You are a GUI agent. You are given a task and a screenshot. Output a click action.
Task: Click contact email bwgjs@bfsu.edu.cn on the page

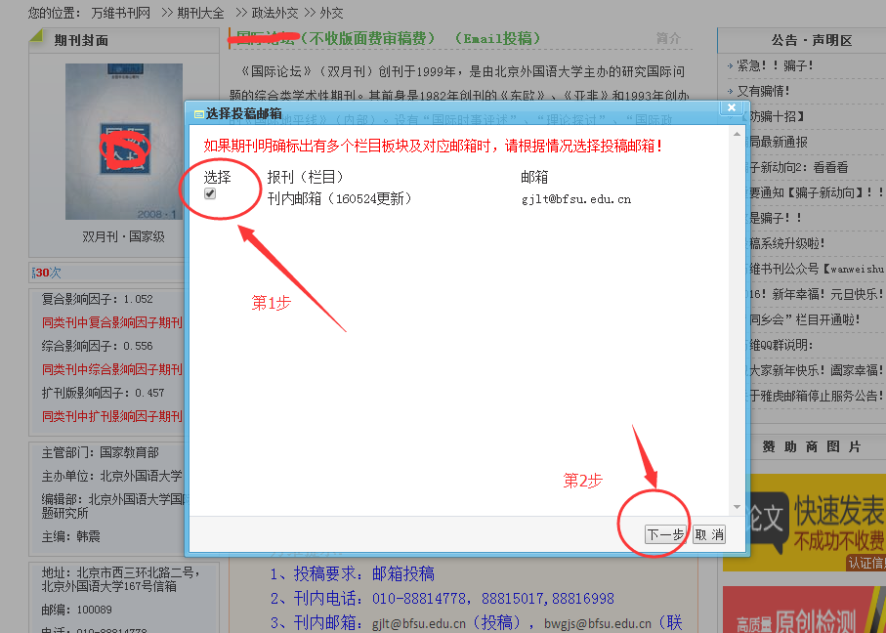[597, 624]
